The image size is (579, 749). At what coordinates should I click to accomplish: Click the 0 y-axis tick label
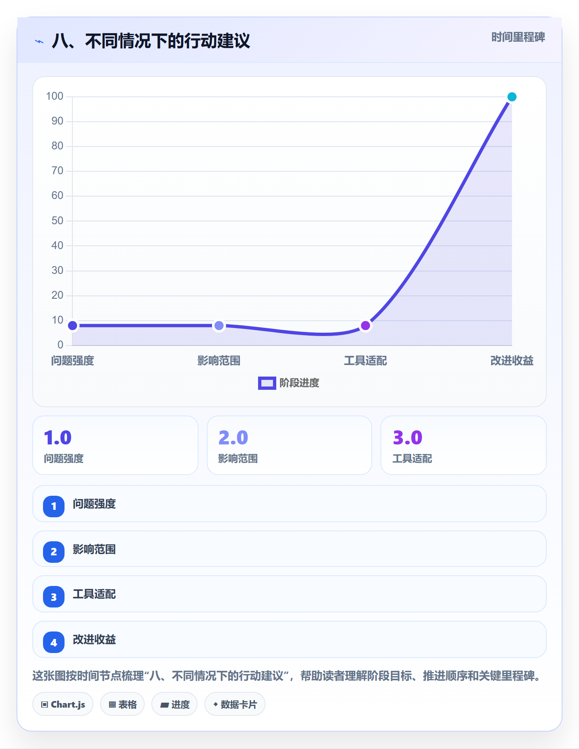pyautogui.click(x=60, y=345)
